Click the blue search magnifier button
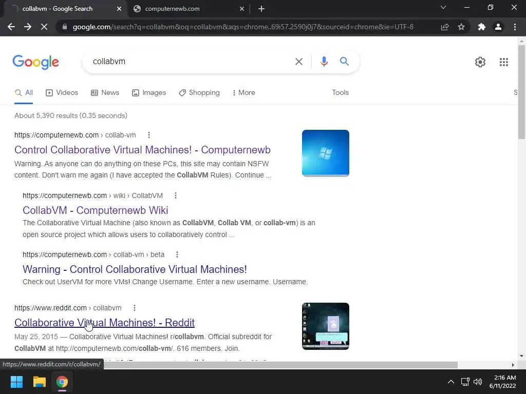526x394 pixels. pyautogui.click(x=344, y=62)
